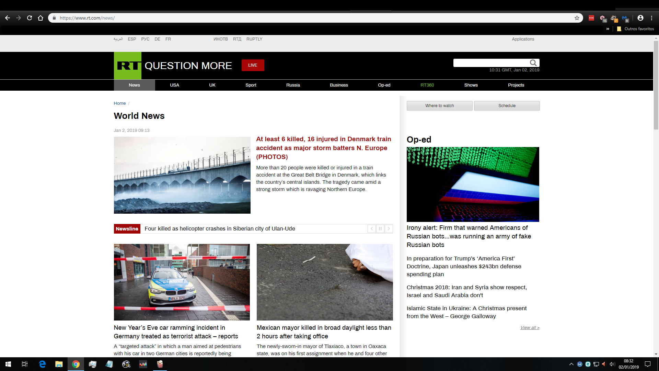Open the Chrome profile avatar icon
The height and width of the screenshot is (371, 659).
click(640, 18)
